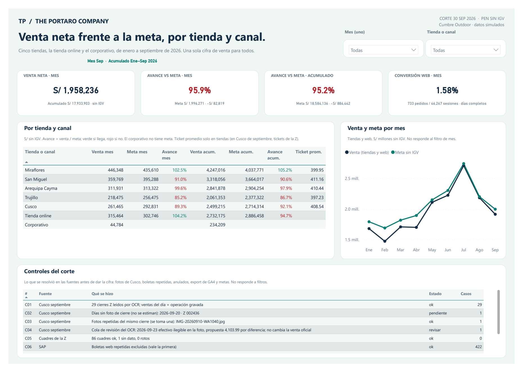The width and height of the screenshot is (523, 372).
Task: Select the San Miguel row name
Action: [36, 179]
